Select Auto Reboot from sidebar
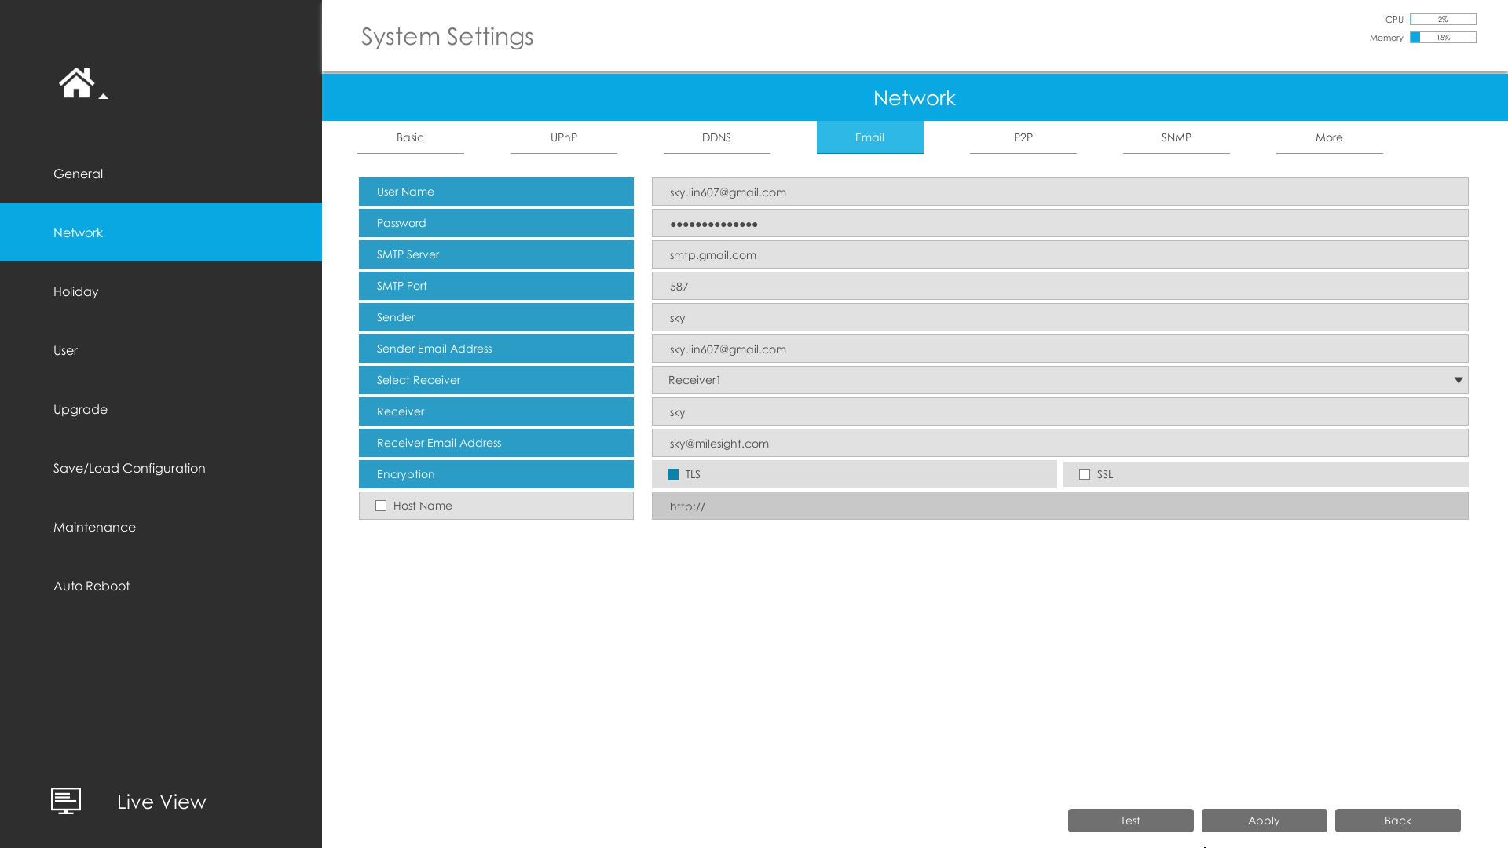Viewport: 1508px width, 848px height. tap(91, 586)
